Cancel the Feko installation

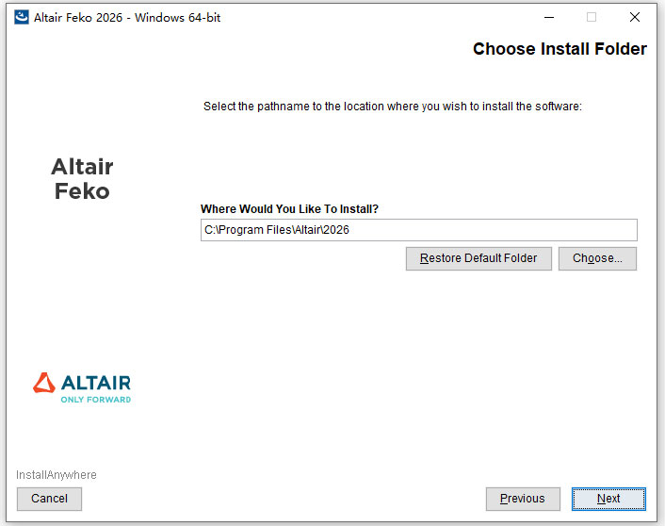click(x=49, y=499)
